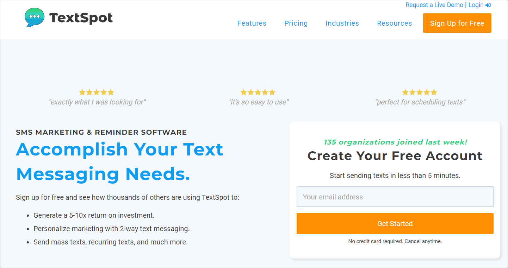
Task: Click the arrow icon next to Login
Action: click(489, 5)
